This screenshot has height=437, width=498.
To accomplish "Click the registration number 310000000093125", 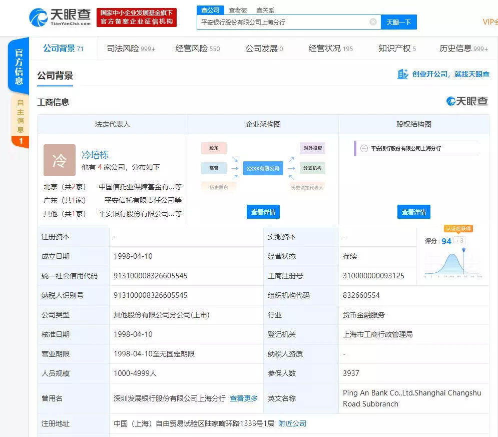I will click(x=373, y=276).
